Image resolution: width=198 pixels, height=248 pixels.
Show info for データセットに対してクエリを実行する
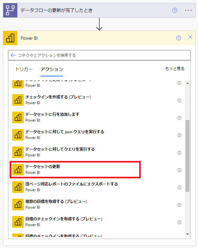coord(179,153)
